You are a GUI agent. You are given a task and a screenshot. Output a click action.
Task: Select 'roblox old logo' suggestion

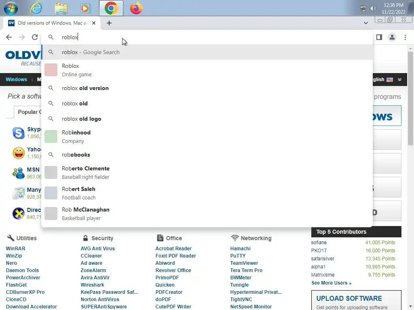point(207,119)
